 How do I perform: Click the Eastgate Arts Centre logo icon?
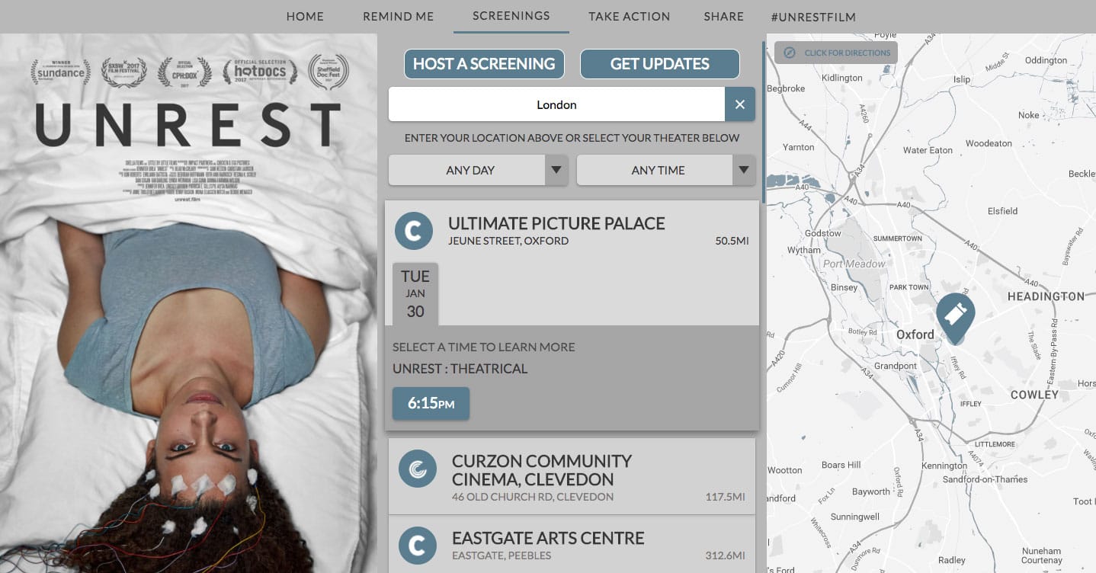[418, 546]
